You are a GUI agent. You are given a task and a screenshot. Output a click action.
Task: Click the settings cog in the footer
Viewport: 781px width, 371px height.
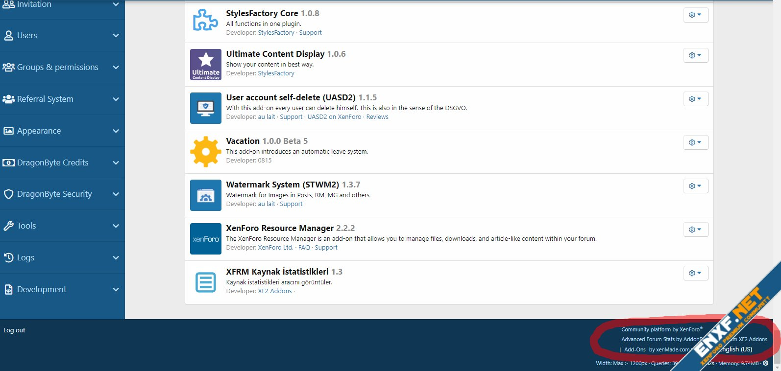coord(765,363)
